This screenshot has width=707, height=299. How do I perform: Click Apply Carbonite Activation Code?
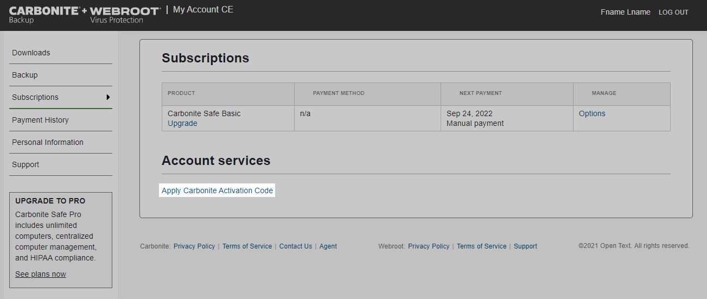(217, 190)
